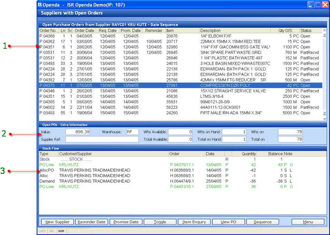The image size is (330, 235).
Task: Click the Type column header in Stock Flow
Action: [49, 154]
